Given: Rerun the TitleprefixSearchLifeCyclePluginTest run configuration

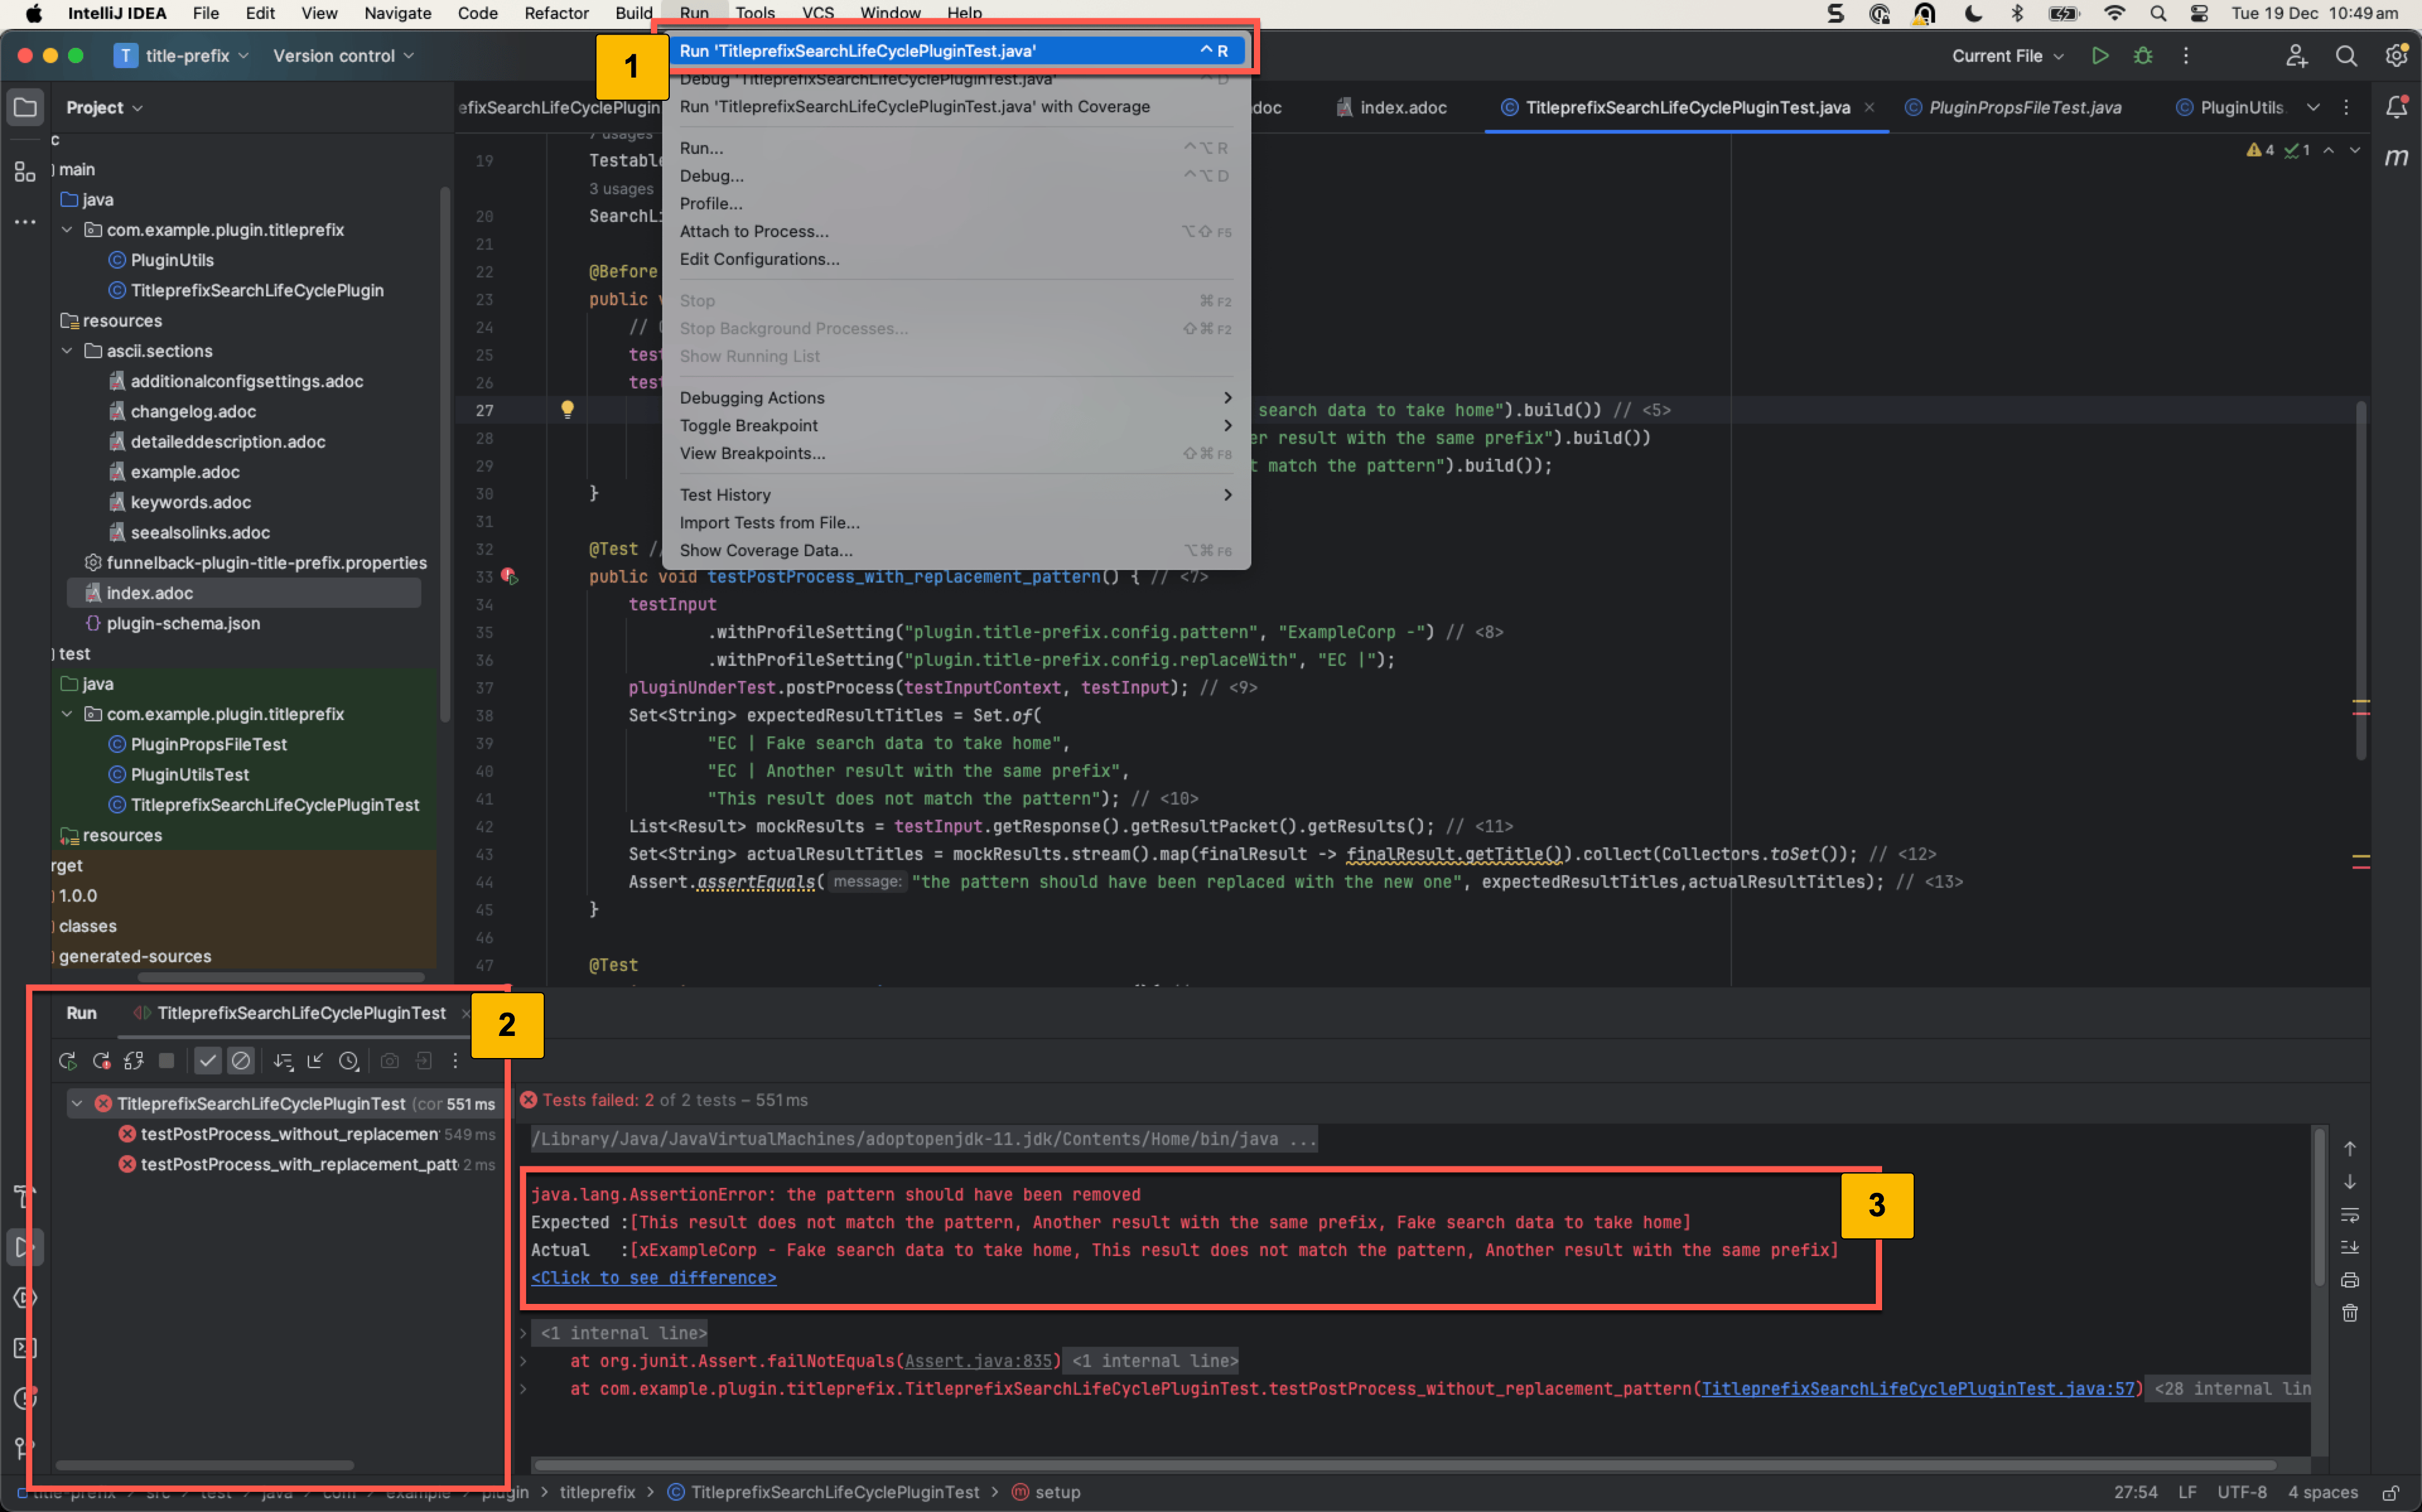Looking at the screenshot, I should [x=67, y=1061].
